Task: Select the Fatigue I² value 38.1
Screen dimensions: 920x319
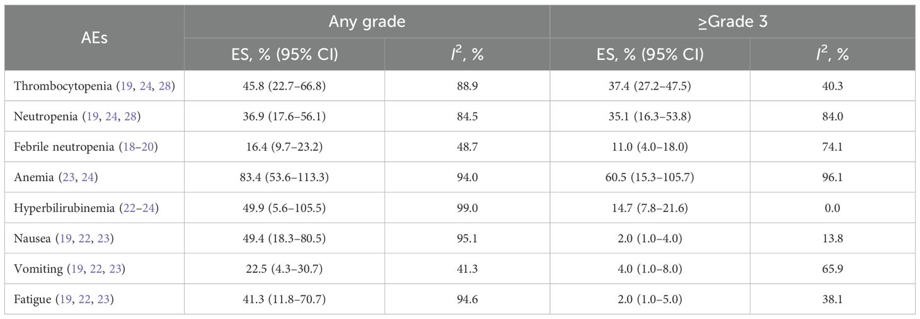Action: [x=832, y=299]
